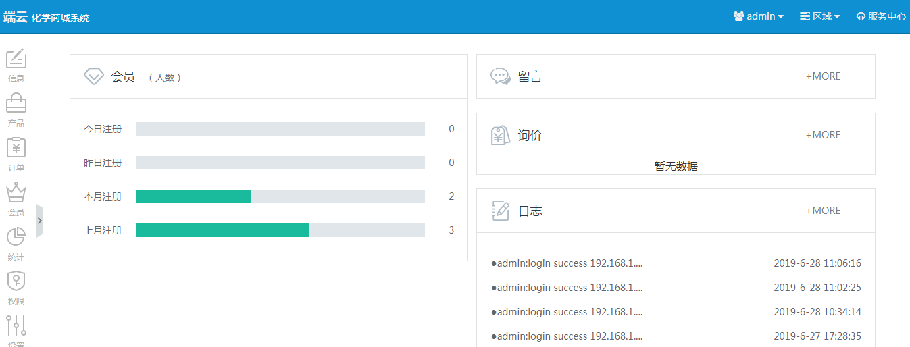Open 服务中心 in the top bar
The height and width of the screenshot is (347, 910).
point(881,16)
